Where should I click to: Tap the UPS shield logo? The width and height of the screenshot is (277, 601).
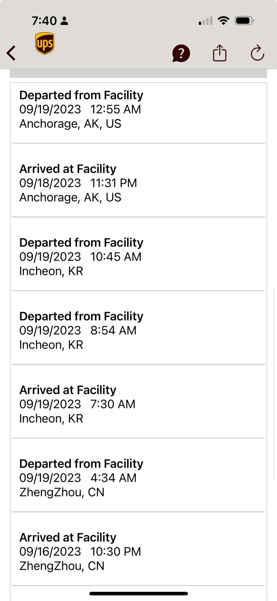(x=45, y=44)
